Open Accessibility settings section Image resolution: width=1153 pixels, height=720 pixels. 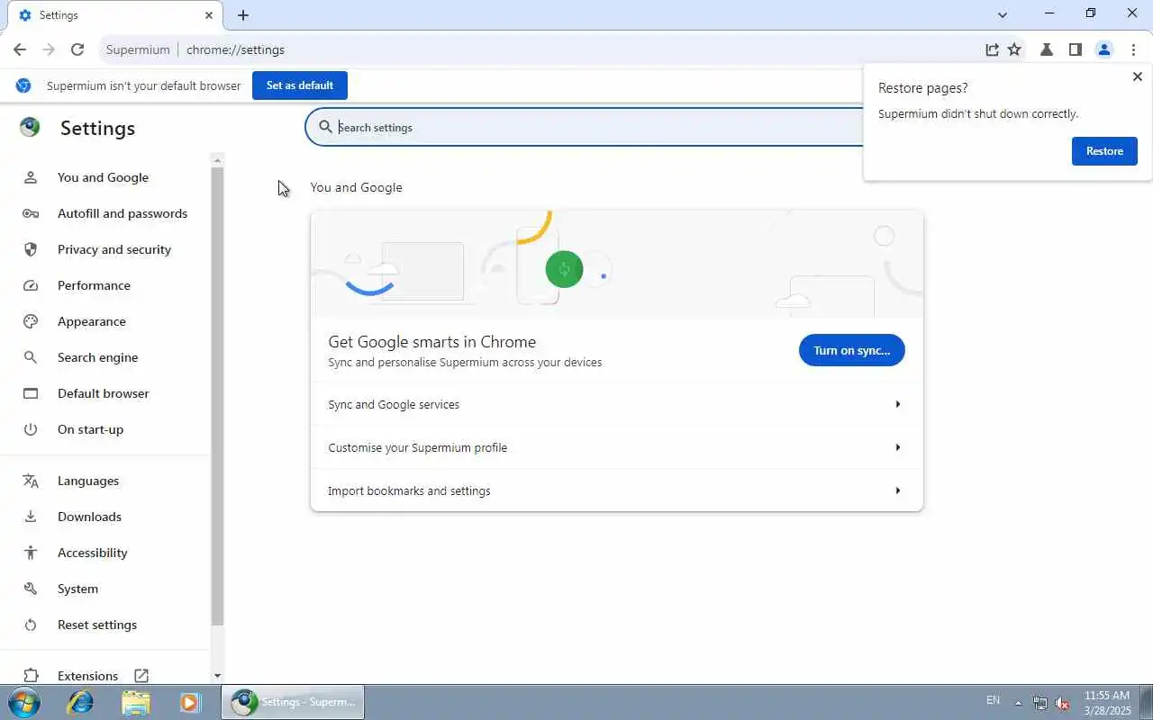(x=92, y=553)
